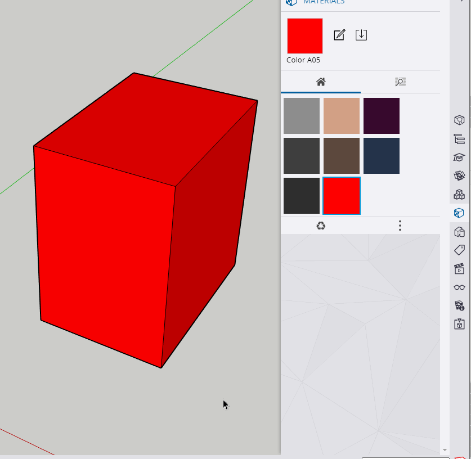This screenshot has height=459, width=471.
Task: Click the Materials panel header icon
Action: click(291, 2)
